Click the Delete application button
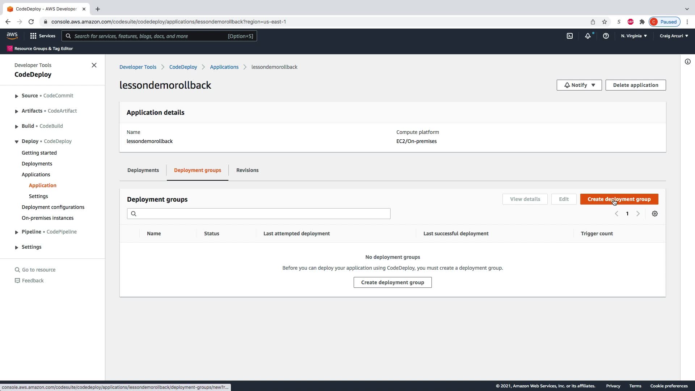The height and width of the screenshot is (391, 695). pos(635,85)
